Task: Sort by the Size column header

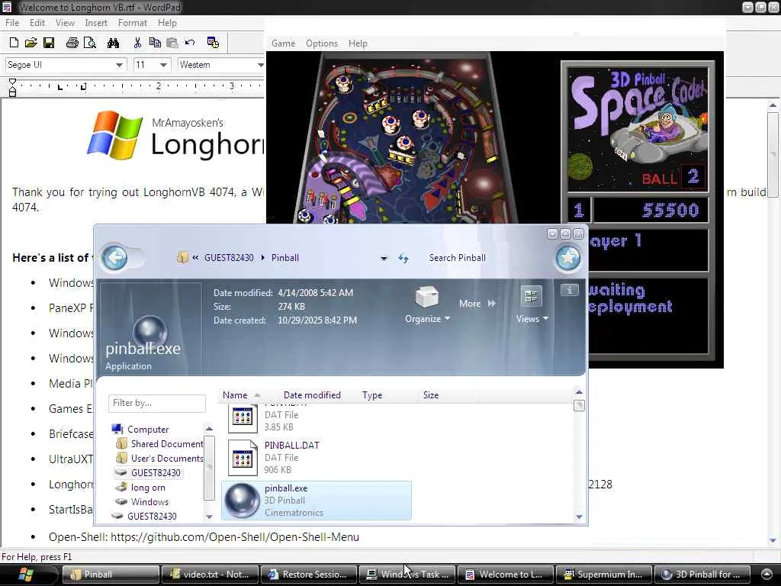Action: coord(431,395)
